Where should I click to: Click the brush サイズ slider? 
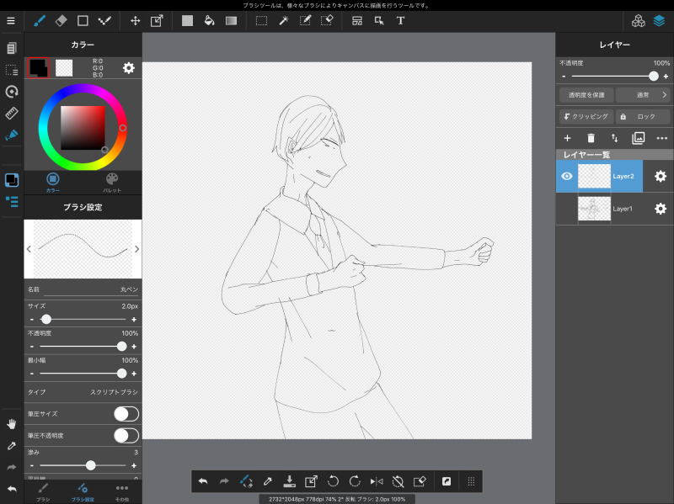pyautogui.click(x=83, y=320)
